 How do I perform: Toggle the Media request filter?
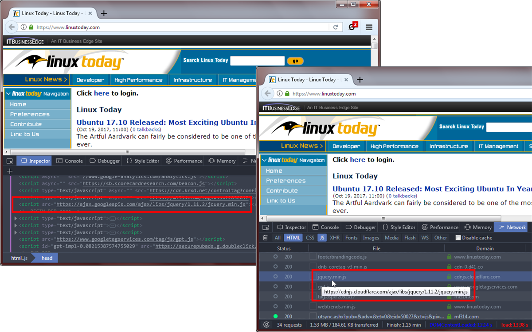(x=391, y=238)
